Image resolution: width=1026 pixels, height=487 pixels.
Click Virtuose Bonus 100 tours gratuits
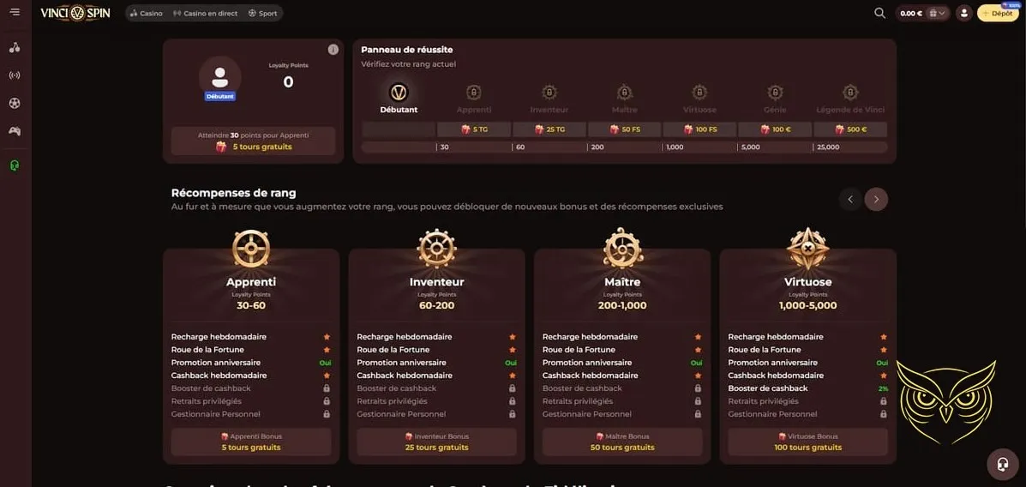tap(808, 442)
